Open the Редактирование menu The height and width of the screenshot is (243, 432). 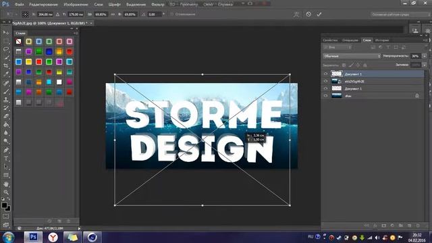click(x=43, y=5)
